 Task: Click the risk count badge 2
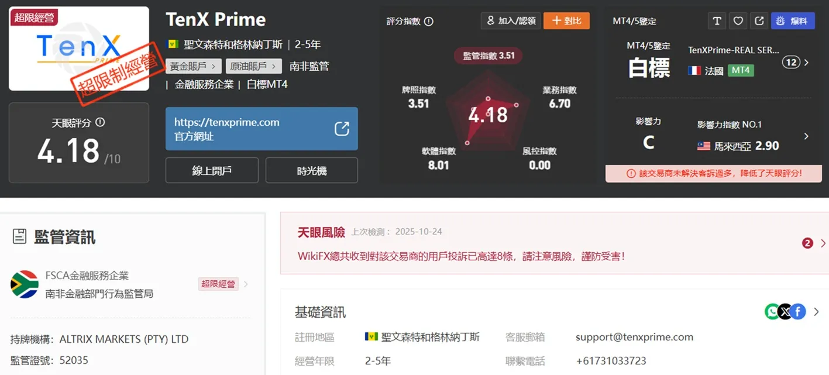point(808,243)
